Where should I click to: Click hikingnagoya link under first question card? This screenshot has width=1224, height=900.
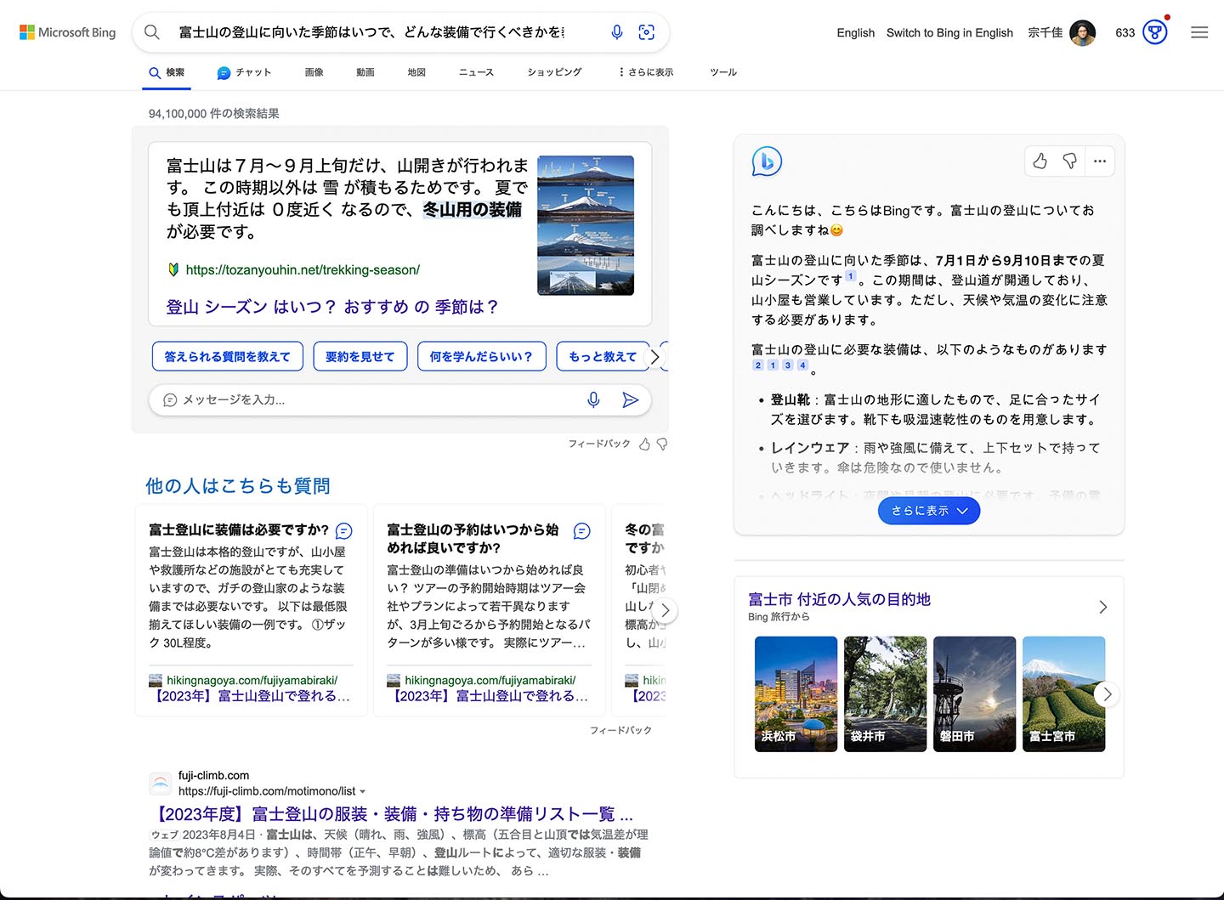pos(252,680)
